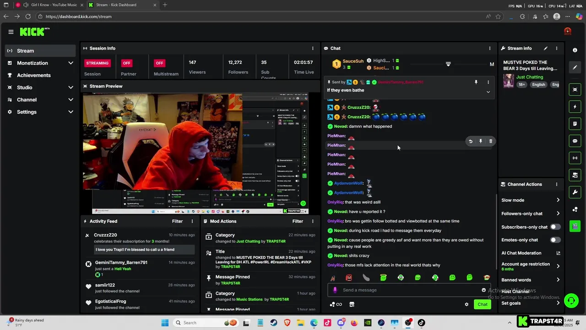Image resolution: width=586 pixels, height=330 pixels.
Task: Reply to hovered PieMhan message
Action: (471, 141)
